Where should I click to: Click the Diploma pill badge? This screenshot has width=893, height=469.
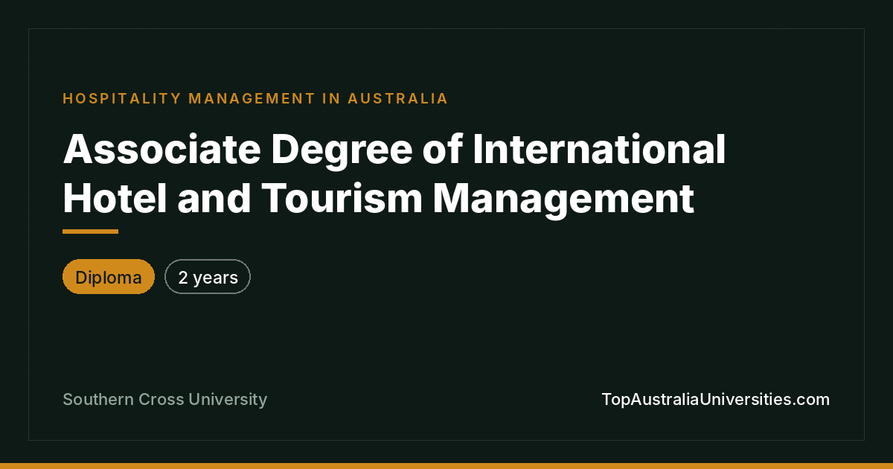pos(109,277)
